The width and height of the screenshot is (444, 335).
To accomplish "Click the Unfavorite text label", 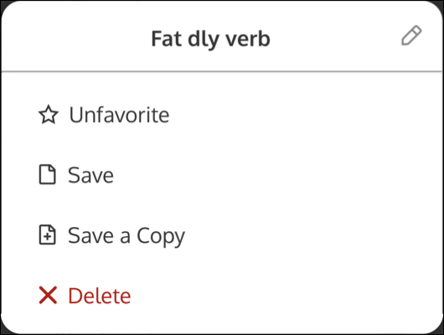I will tap(119, 115).
